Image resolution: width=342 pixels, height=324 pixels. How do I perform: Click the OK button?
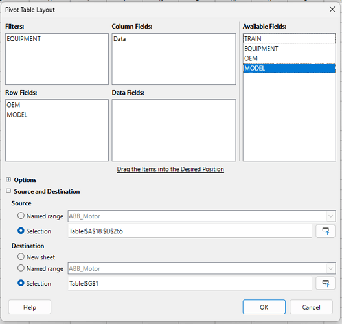pyautogui.click(x=264, y=307)
